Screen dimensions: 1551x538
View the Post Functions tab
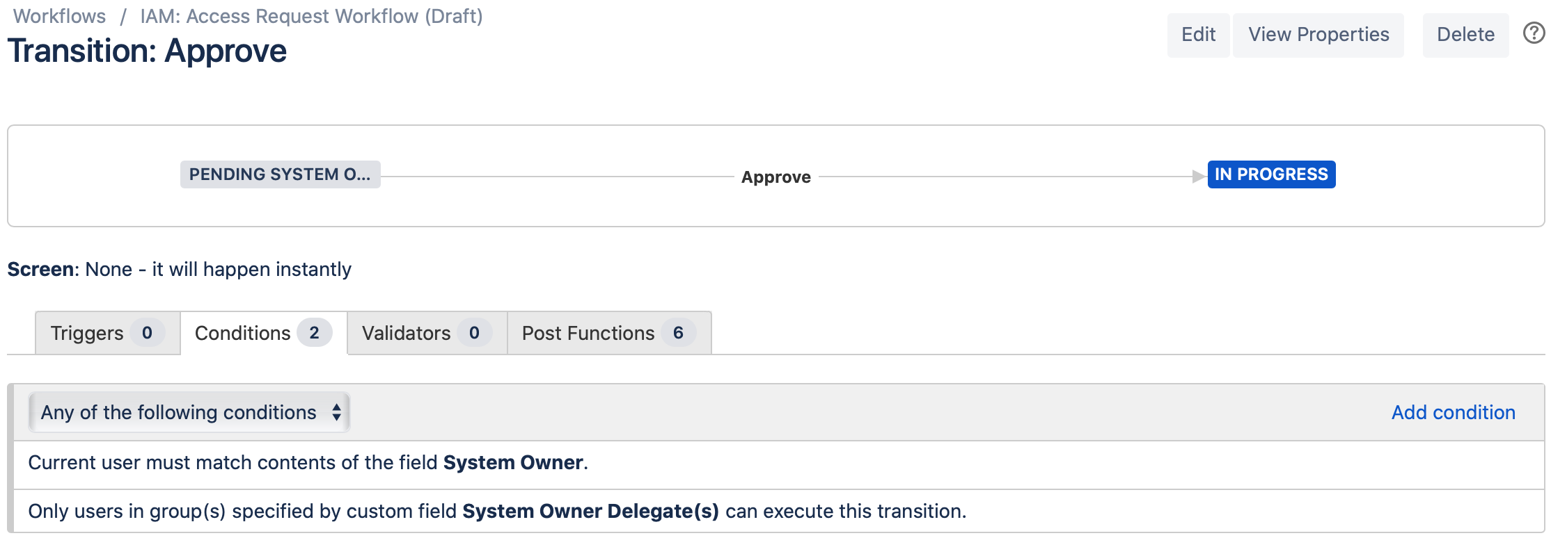(x=608, y=333)
